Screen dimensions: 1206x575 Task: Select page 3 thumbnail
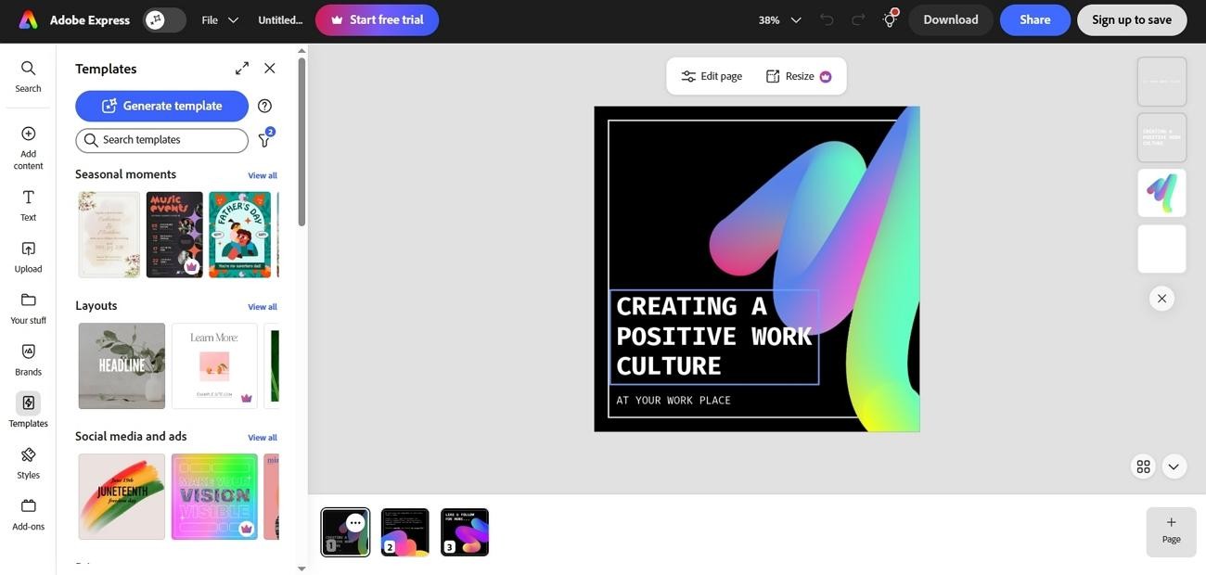(465, 532)
